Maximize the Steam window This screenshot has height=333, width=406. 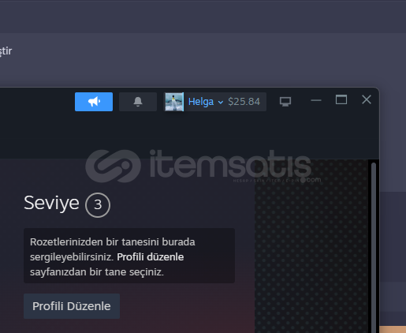point(341,100)
